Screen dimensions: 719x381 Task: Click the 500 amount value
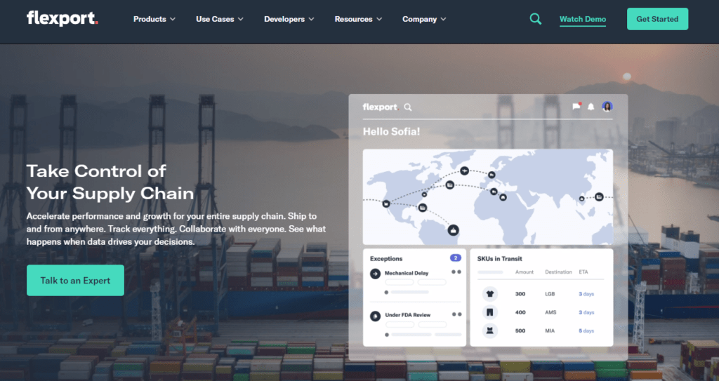point(520,330)
